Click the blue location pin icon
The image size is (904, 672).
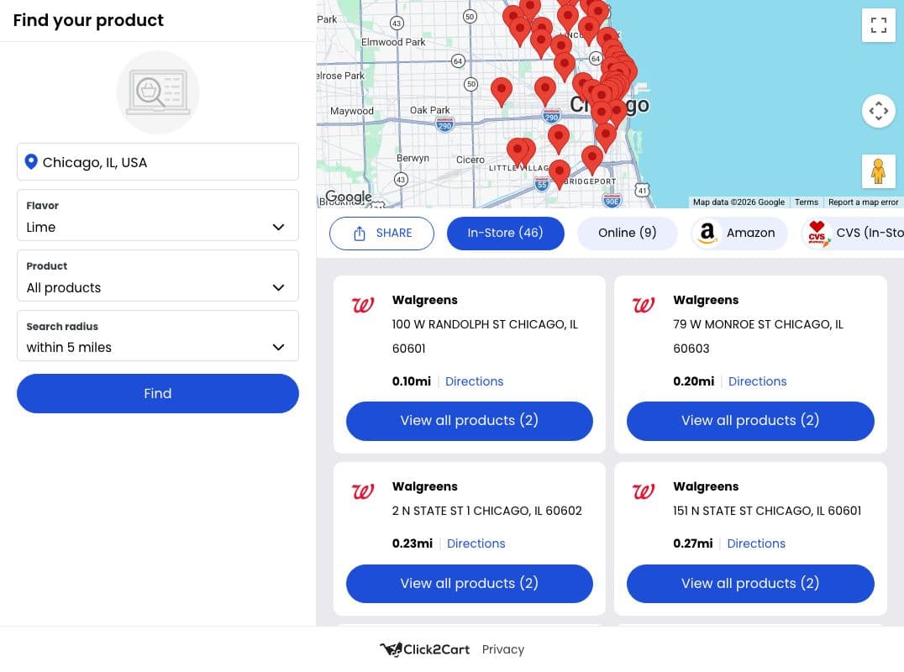31,162
